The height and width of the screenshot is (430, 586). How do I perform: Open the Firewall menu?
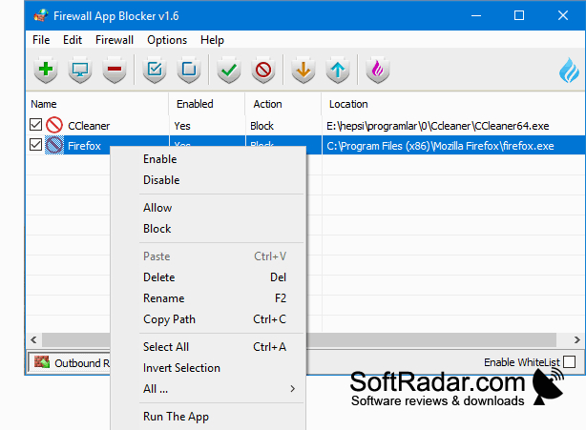(x=115, y=40)
